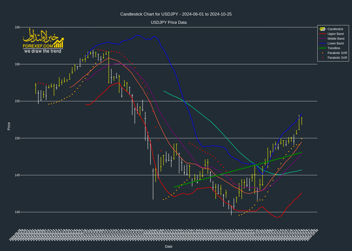The width and height of the screenshot is (352, 251).
Task: Select the 'Price' y-axis label
Action: click(x=9, y=126)
